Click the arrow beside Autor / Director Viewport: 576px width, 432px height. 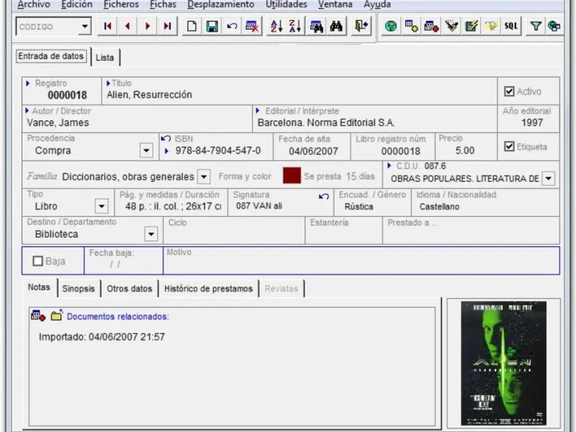27,110
